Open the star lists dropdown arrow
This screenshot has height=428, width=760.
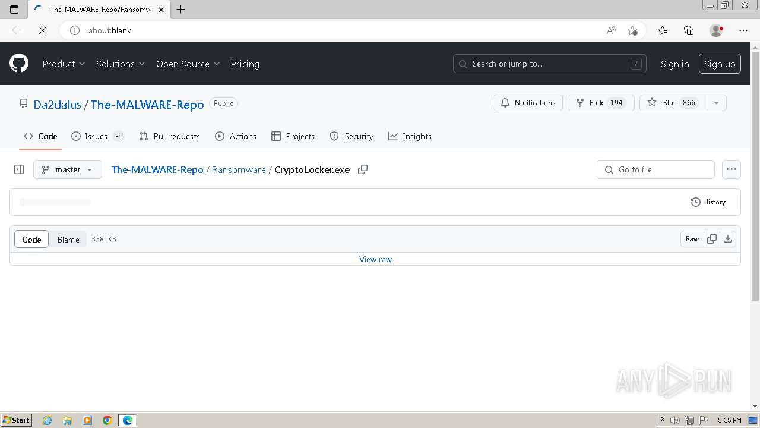pyautogui.click(x=717, y=103)
